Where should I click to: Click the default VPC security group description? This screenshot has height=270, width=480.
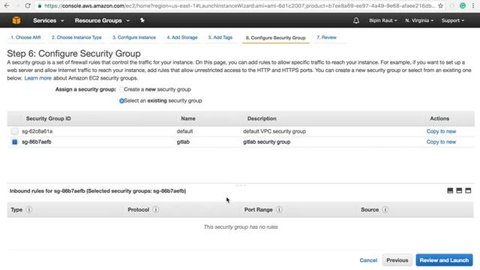coord(274,131)
